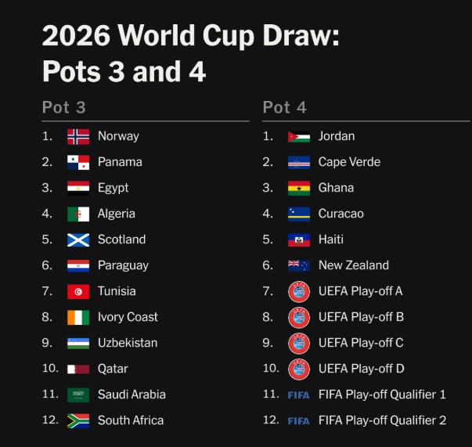Select the Pot 3 column heading
The width and height of the screenshot is (472, 447).
[x=63, y=107]
